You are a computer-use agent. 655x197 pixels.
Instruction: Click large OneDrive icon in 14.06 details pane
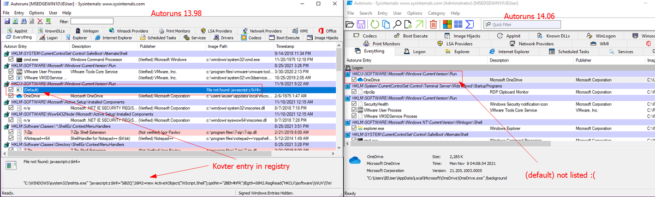[x=355, y=159]
